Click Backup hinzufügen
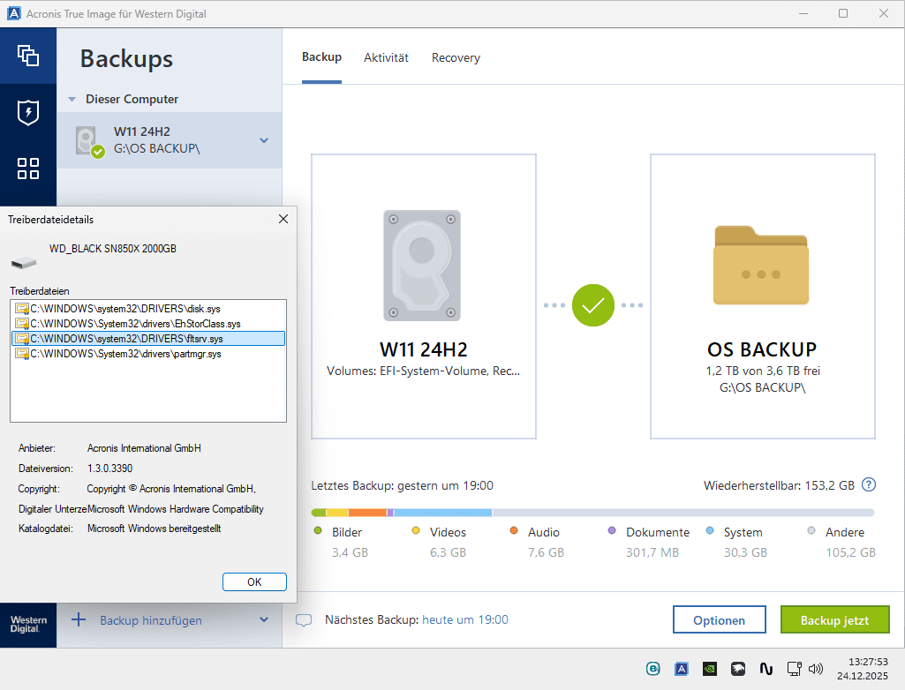This screenshot has width=905, height=690. pos(151,621)
